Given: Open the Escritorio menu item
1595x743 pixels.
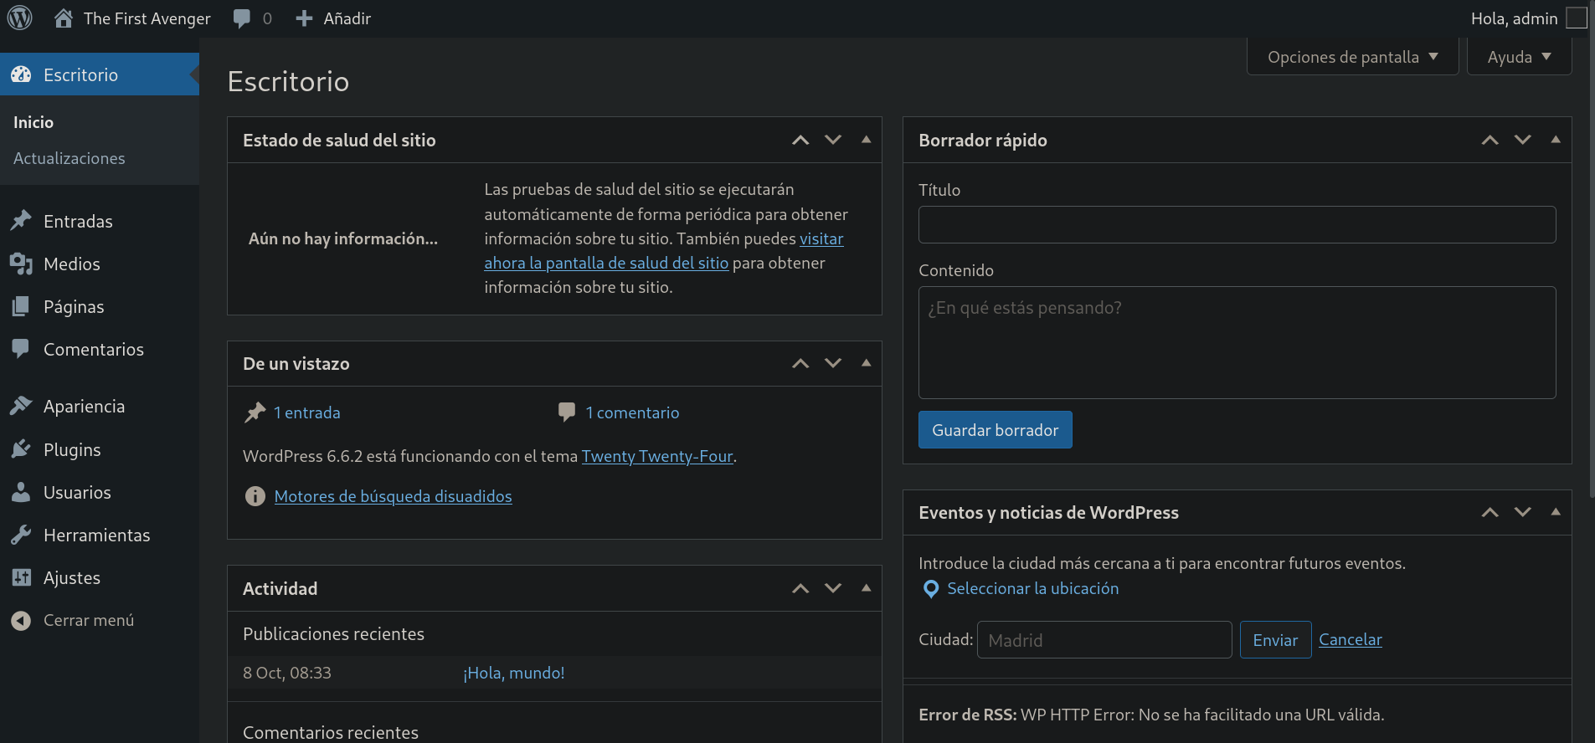Looking at the screenshot, I should coord(100,74).
